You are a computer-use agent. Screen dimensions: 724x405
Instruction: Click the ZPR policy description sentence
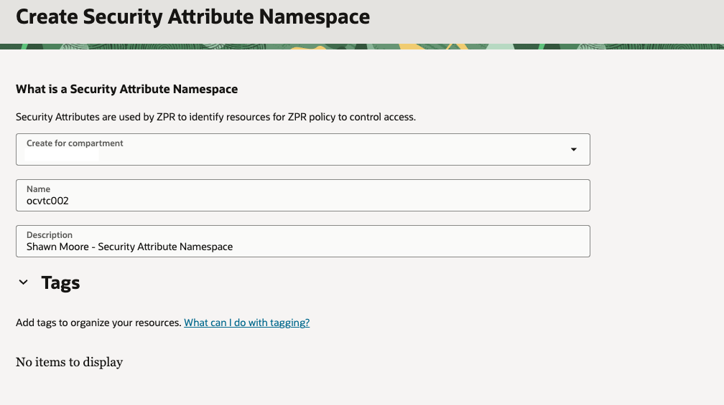pyautogui.click(x=215, y=117)
